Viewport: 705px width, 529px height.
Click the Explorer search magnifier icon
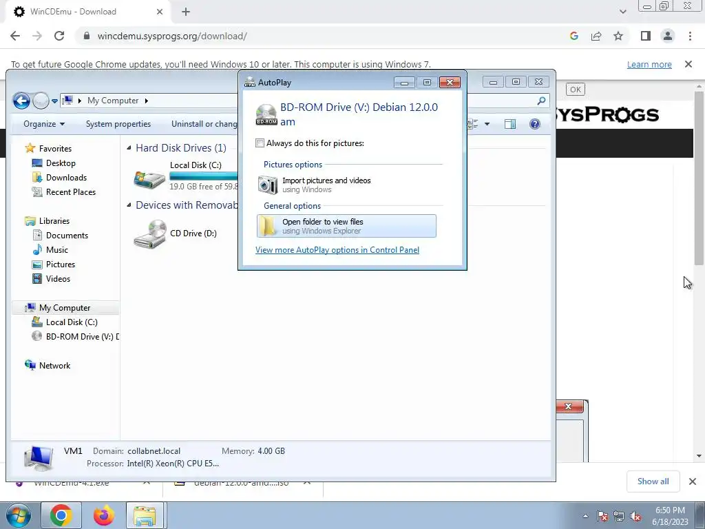[x=541, y=101]
